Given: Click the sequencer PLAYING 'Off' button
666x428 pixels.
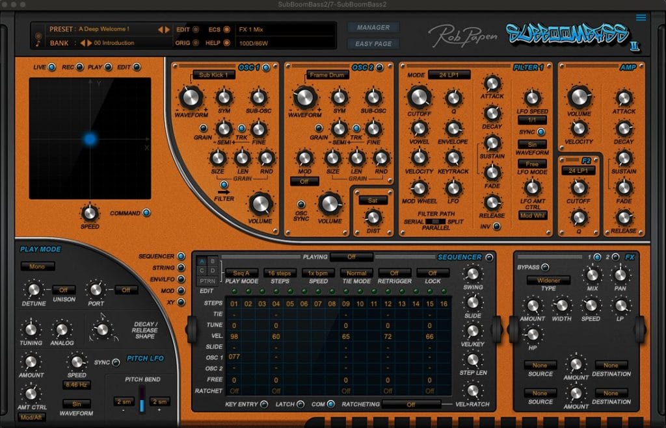Looking at the screenshot, I should [x=351, y=257].
